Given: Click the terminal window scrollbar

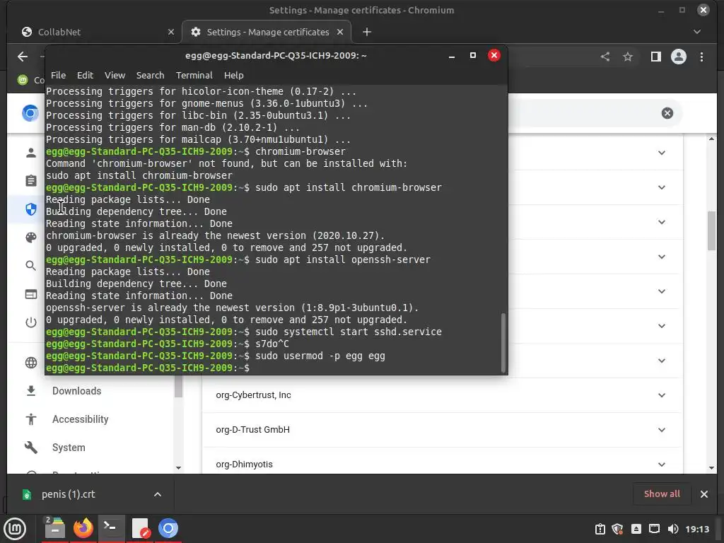Looking at the screenshot, I should pos(503,342).
